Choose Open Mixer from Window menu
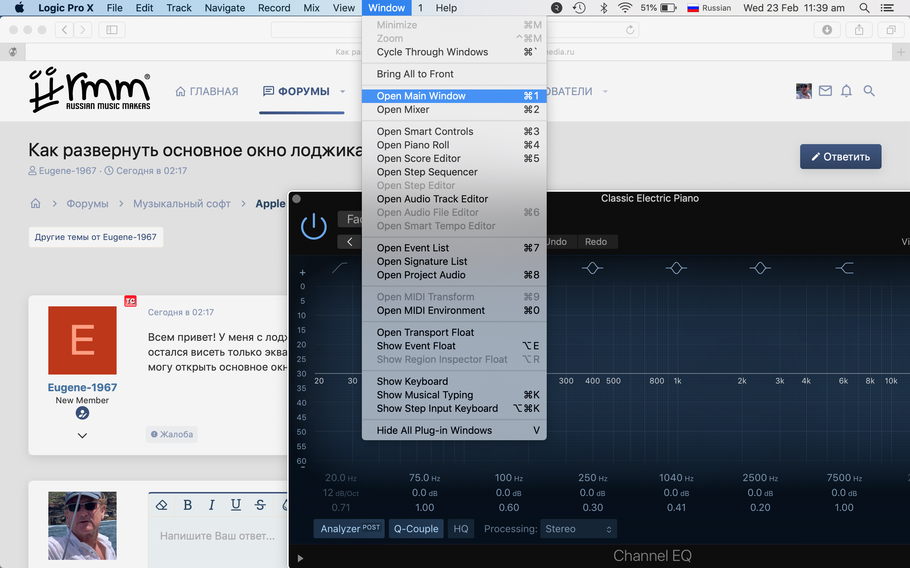The width and height of the screenshot is (910, 568). pos(454,109)
